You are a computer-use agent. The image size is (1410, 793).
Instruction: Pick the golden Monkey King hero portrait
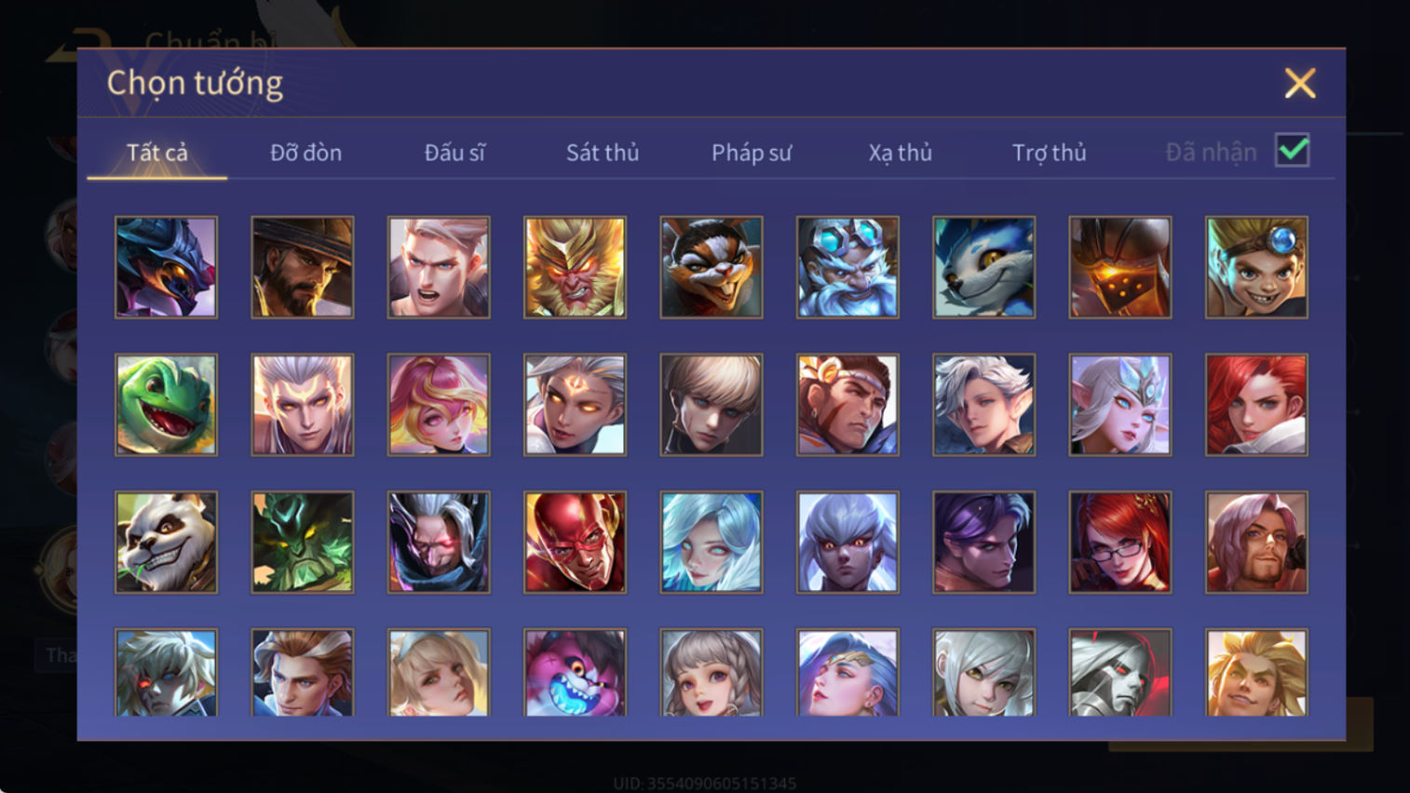tap(575, 267)
